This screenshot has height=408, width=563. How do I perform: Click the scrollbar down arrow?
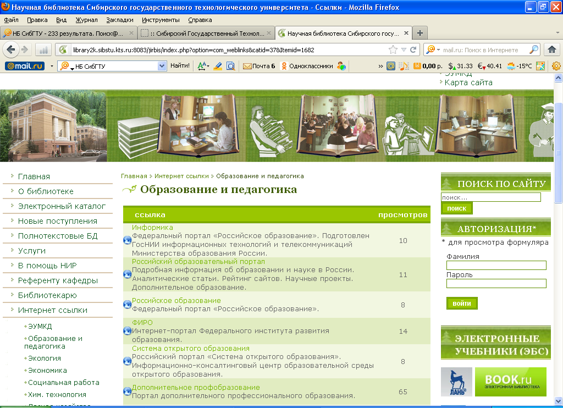coord(558,401)
